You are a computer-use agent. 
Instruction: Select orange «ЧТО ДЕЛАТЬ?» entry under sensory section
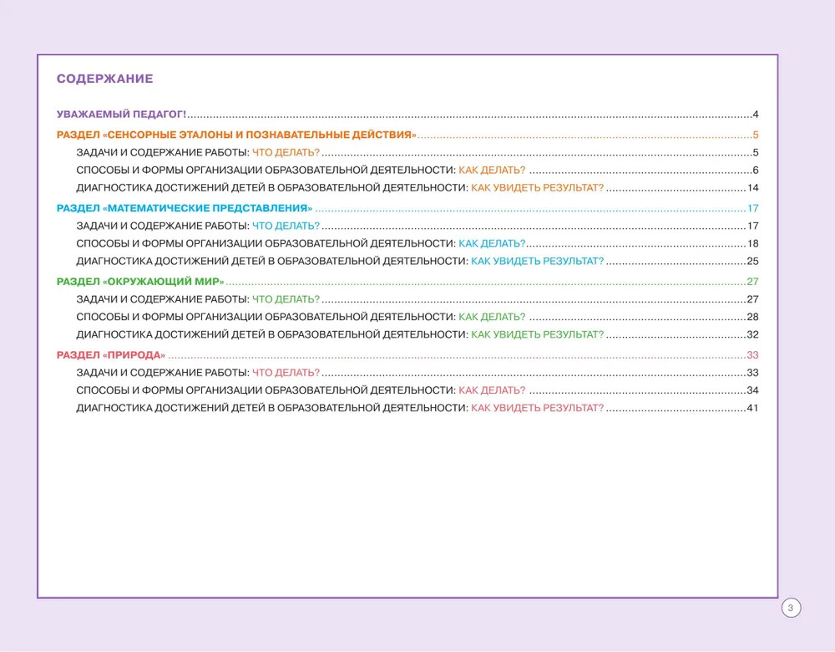286,153
